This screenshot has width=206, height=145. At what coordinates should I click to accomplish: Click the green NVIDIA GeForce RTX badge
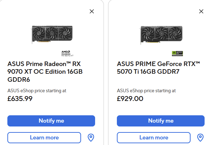(177, 53)
